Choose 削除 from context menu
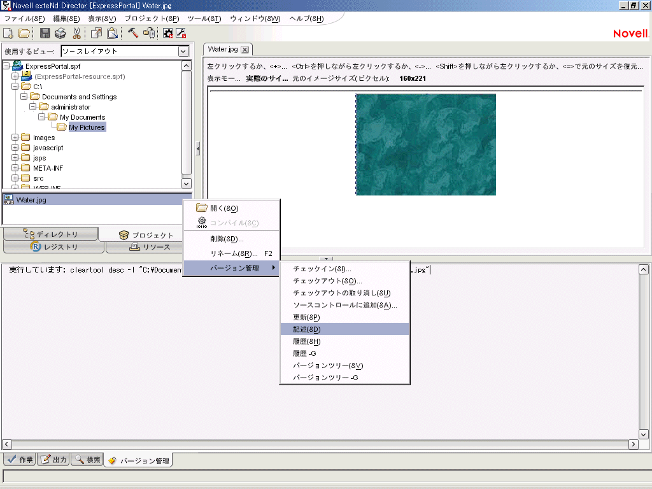 tap(232, 239)
